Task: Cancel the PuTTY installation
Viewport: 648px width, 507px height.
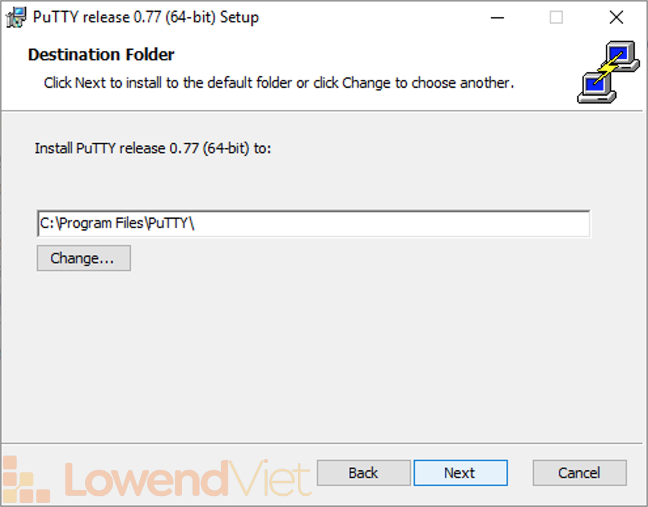Action: pos(579,473)
